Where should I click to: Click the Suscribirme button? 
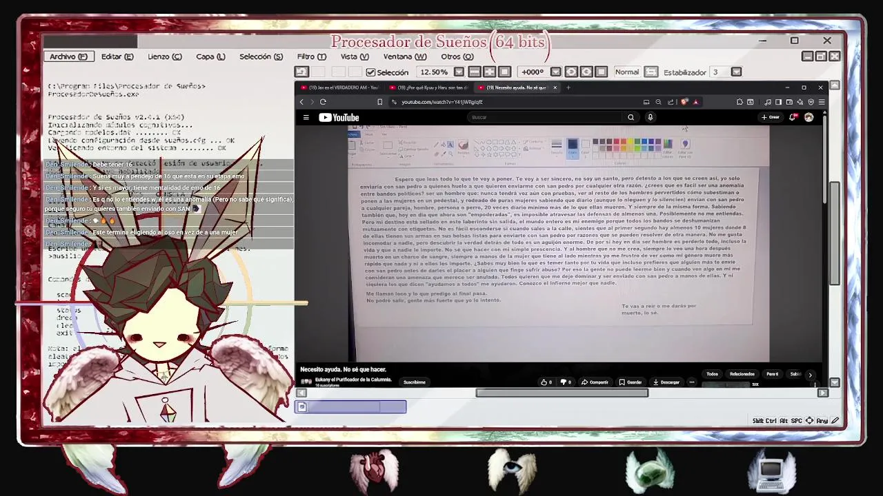[415, 382]
